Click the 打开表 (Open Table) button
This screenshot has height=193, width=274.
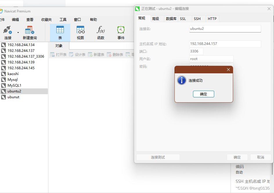(x=58, y=54)
